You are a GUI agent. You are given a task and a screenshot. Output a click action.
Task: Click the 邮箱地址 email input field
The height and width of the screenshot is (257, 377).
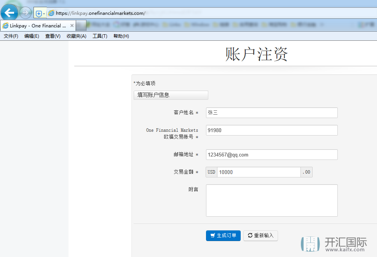click(x=272, y=155)
